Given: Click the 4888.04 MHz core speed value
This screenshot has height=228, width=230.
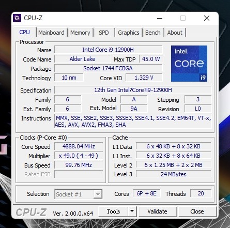Looking at the screenshot, I should point(79,146).
